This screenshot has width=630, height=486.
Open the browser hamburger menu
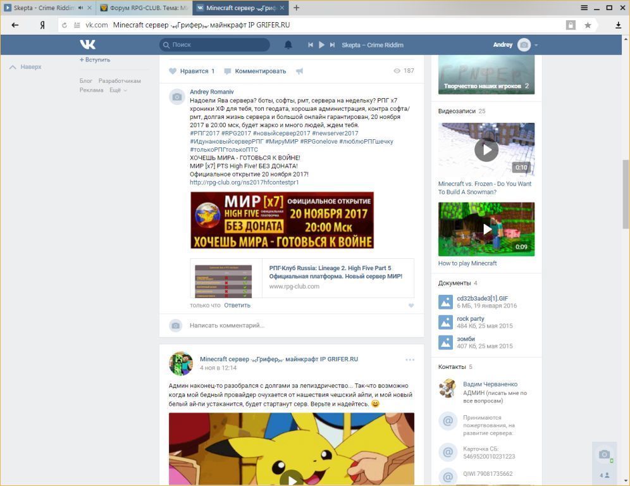584,8
